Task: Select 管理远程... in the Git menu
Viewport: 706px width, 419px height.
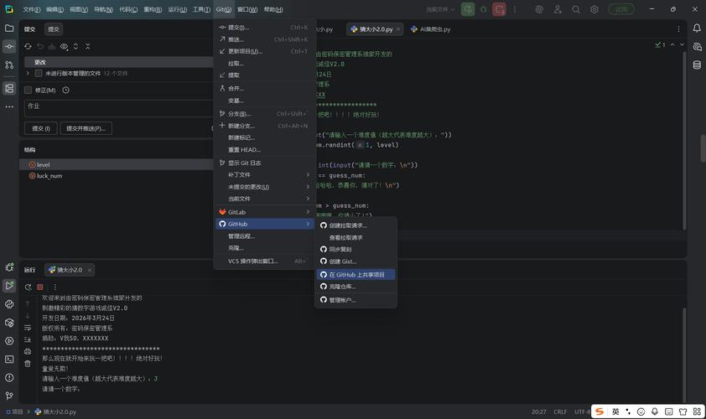Action: 264,236
